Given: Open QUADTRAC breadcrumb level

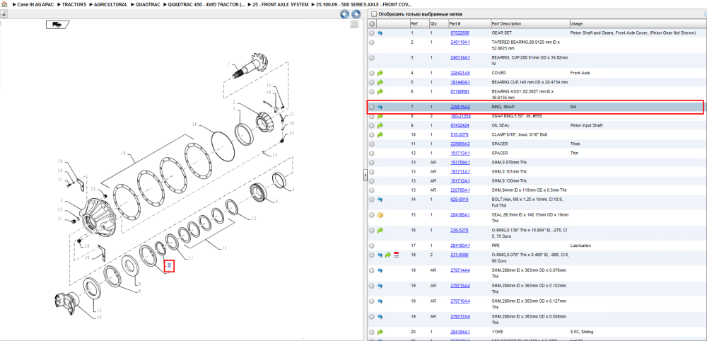Looking at the screenshot, I should click(x=147, y=4).
